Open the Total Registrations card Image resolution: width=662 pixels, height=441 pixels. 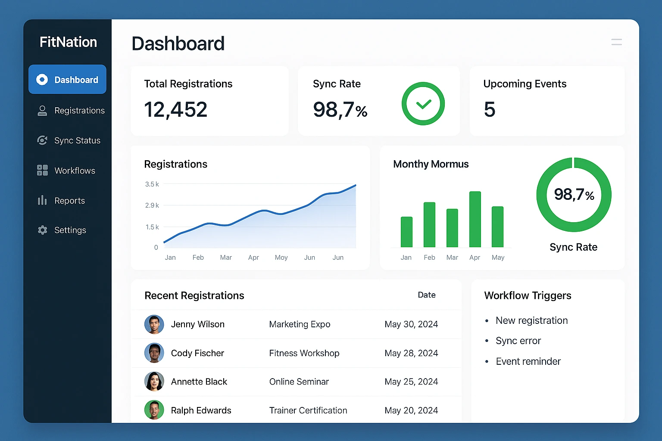coord(209,101)
